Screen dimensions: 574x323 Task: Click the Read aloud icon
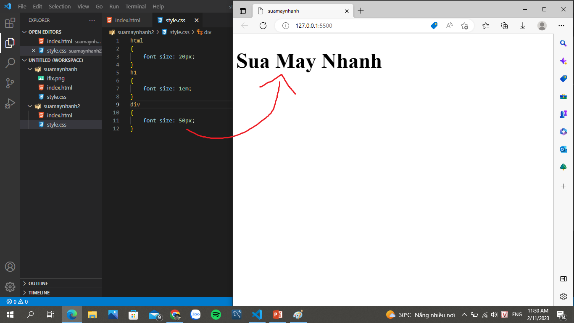click(x=449, y=26)
